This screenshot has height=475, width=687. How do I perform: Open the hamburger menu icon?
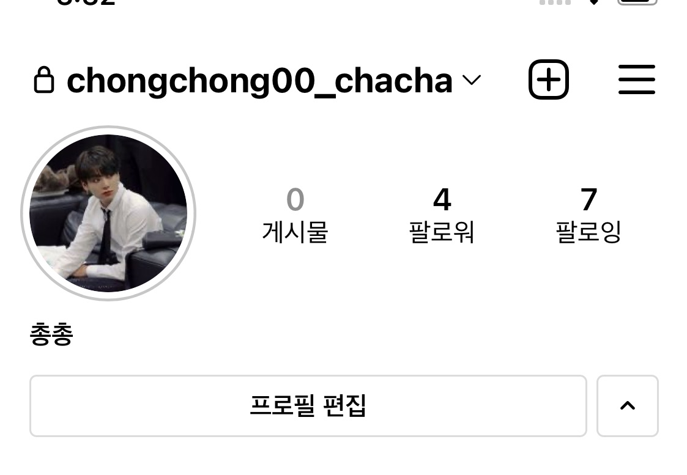637,79
